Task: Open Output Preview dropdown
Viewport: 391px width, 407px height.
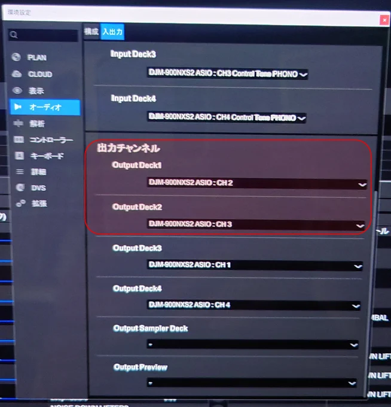Action: pos(252,382)
